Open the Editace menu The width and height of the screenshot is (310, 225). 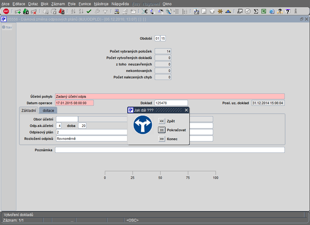tap(19, 4)
